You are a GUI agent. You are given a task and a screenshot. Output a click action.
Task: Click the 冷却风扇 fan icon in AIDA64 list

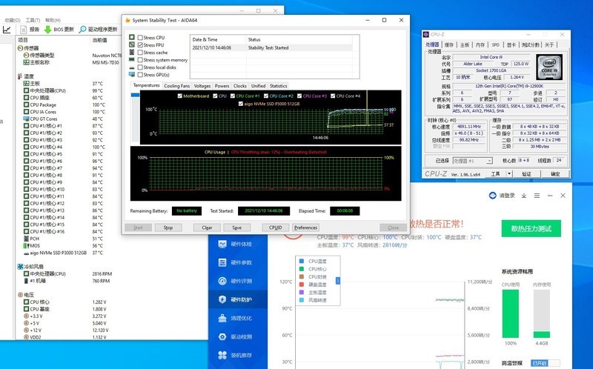20,267
